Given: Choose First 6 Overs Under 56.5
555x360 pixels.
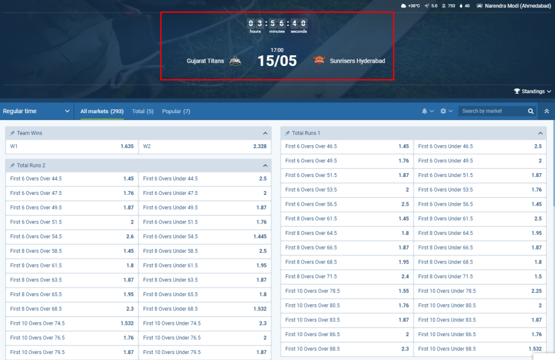Looking at the screenshot, I should 480,204.
